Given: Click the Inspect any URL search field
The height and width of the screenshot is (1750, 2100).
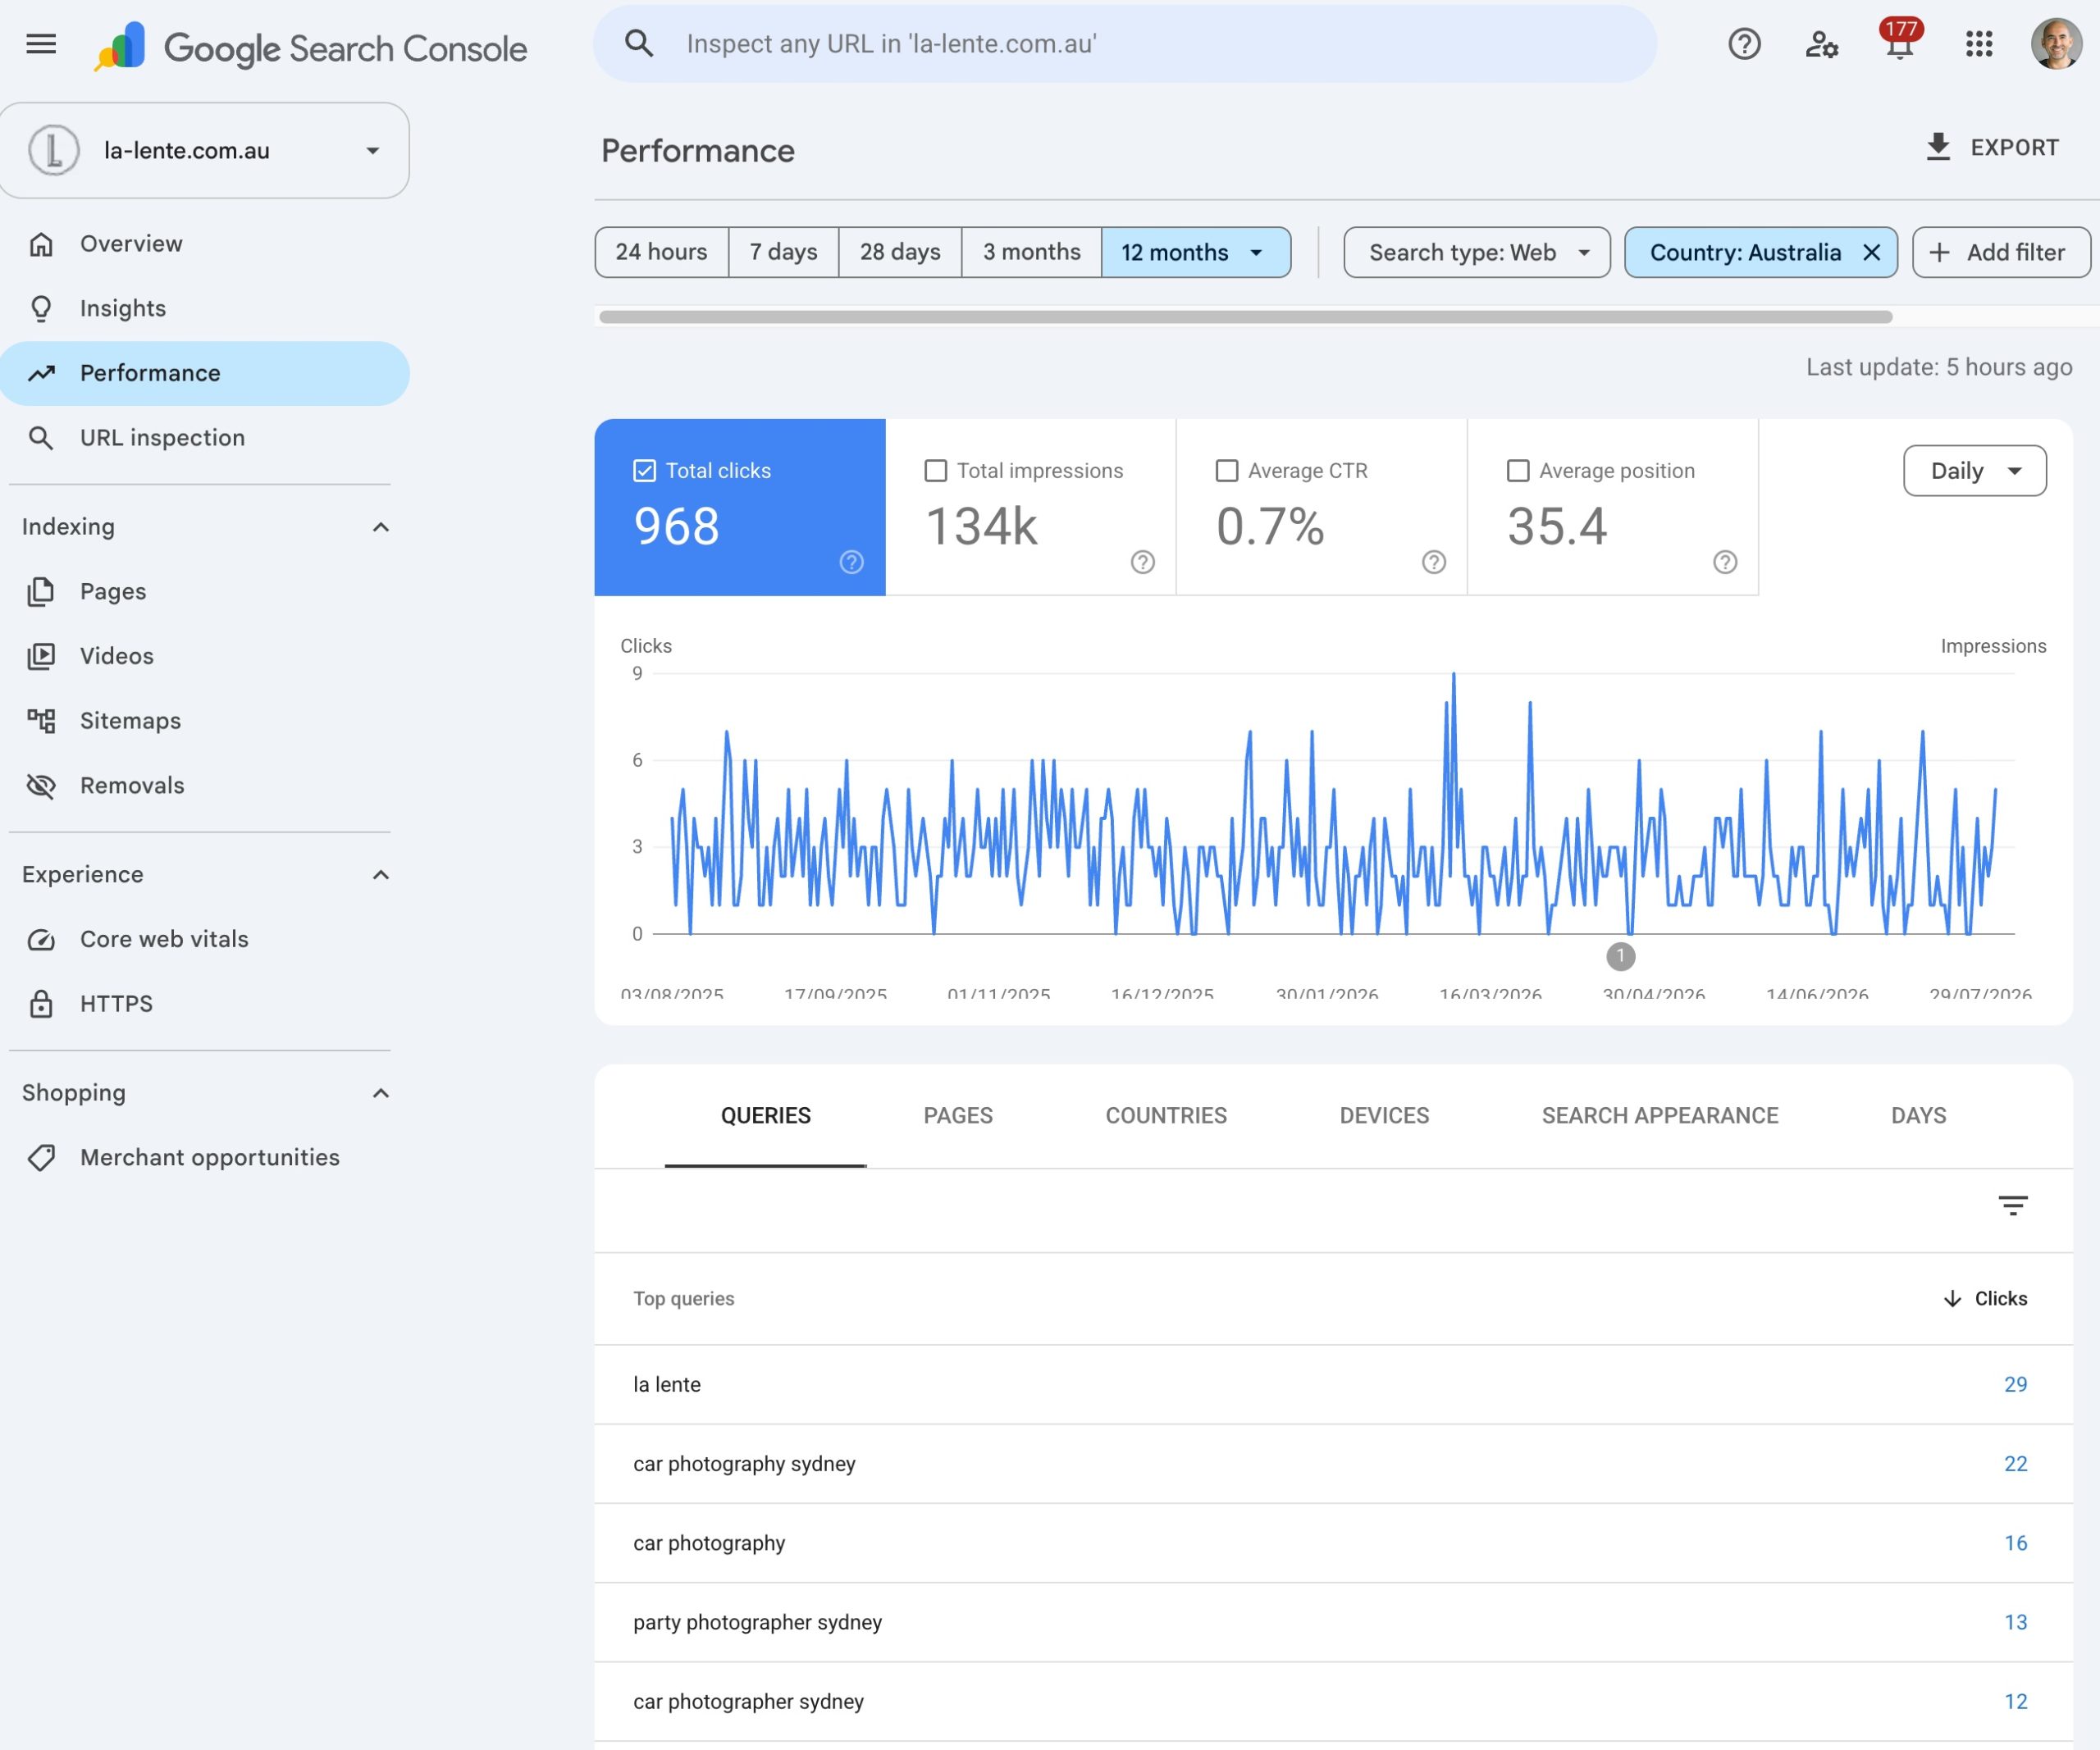Looking at the screenshot, I should [1125, 44].
